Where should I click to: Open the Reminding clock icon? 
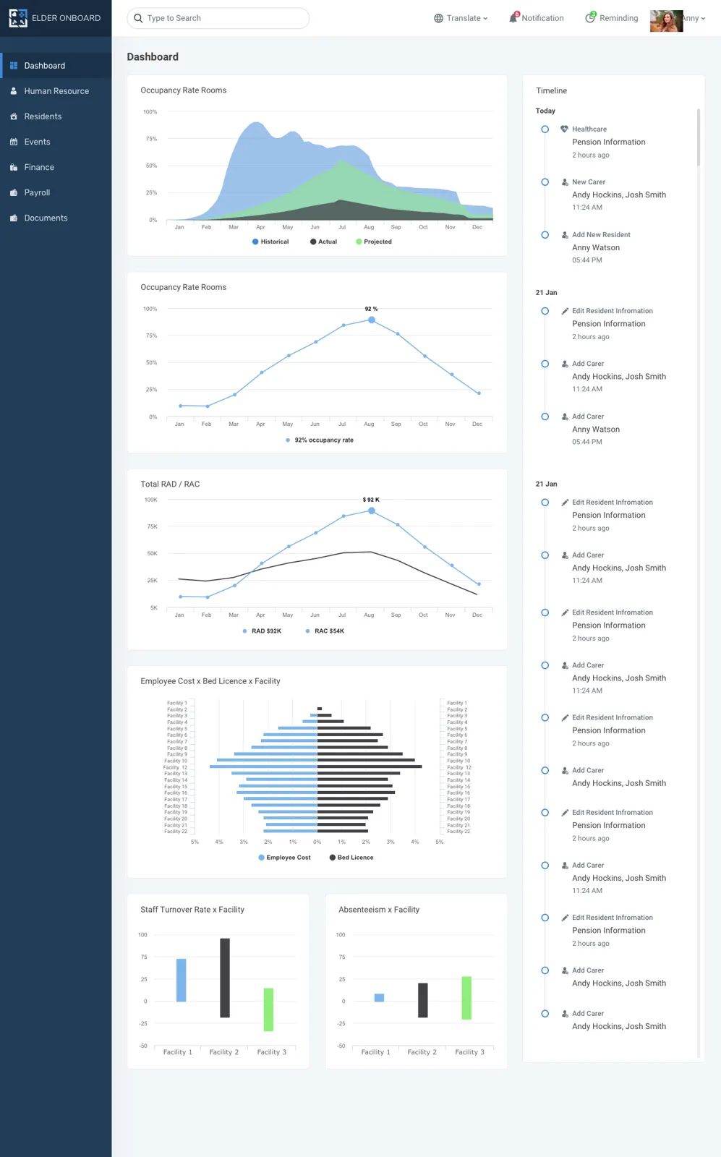point(590,17)
